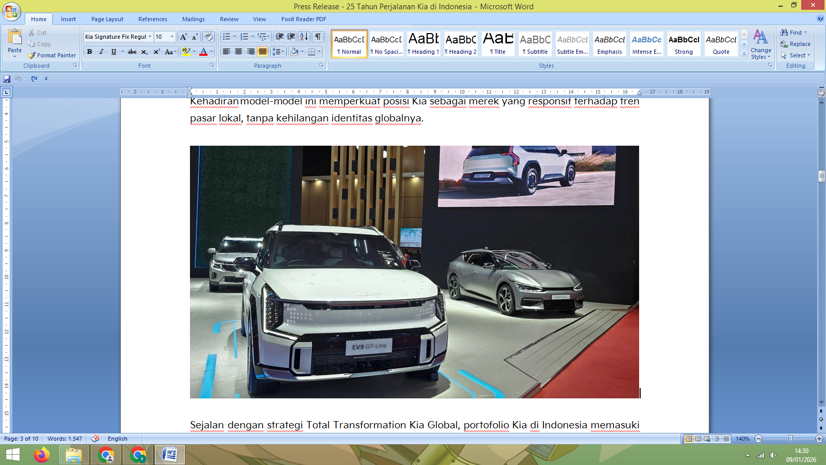The height and width of the screenshot is (465, 826).
Task: Click the Paste icon in Clipboard group
Action: click(14, 37)
